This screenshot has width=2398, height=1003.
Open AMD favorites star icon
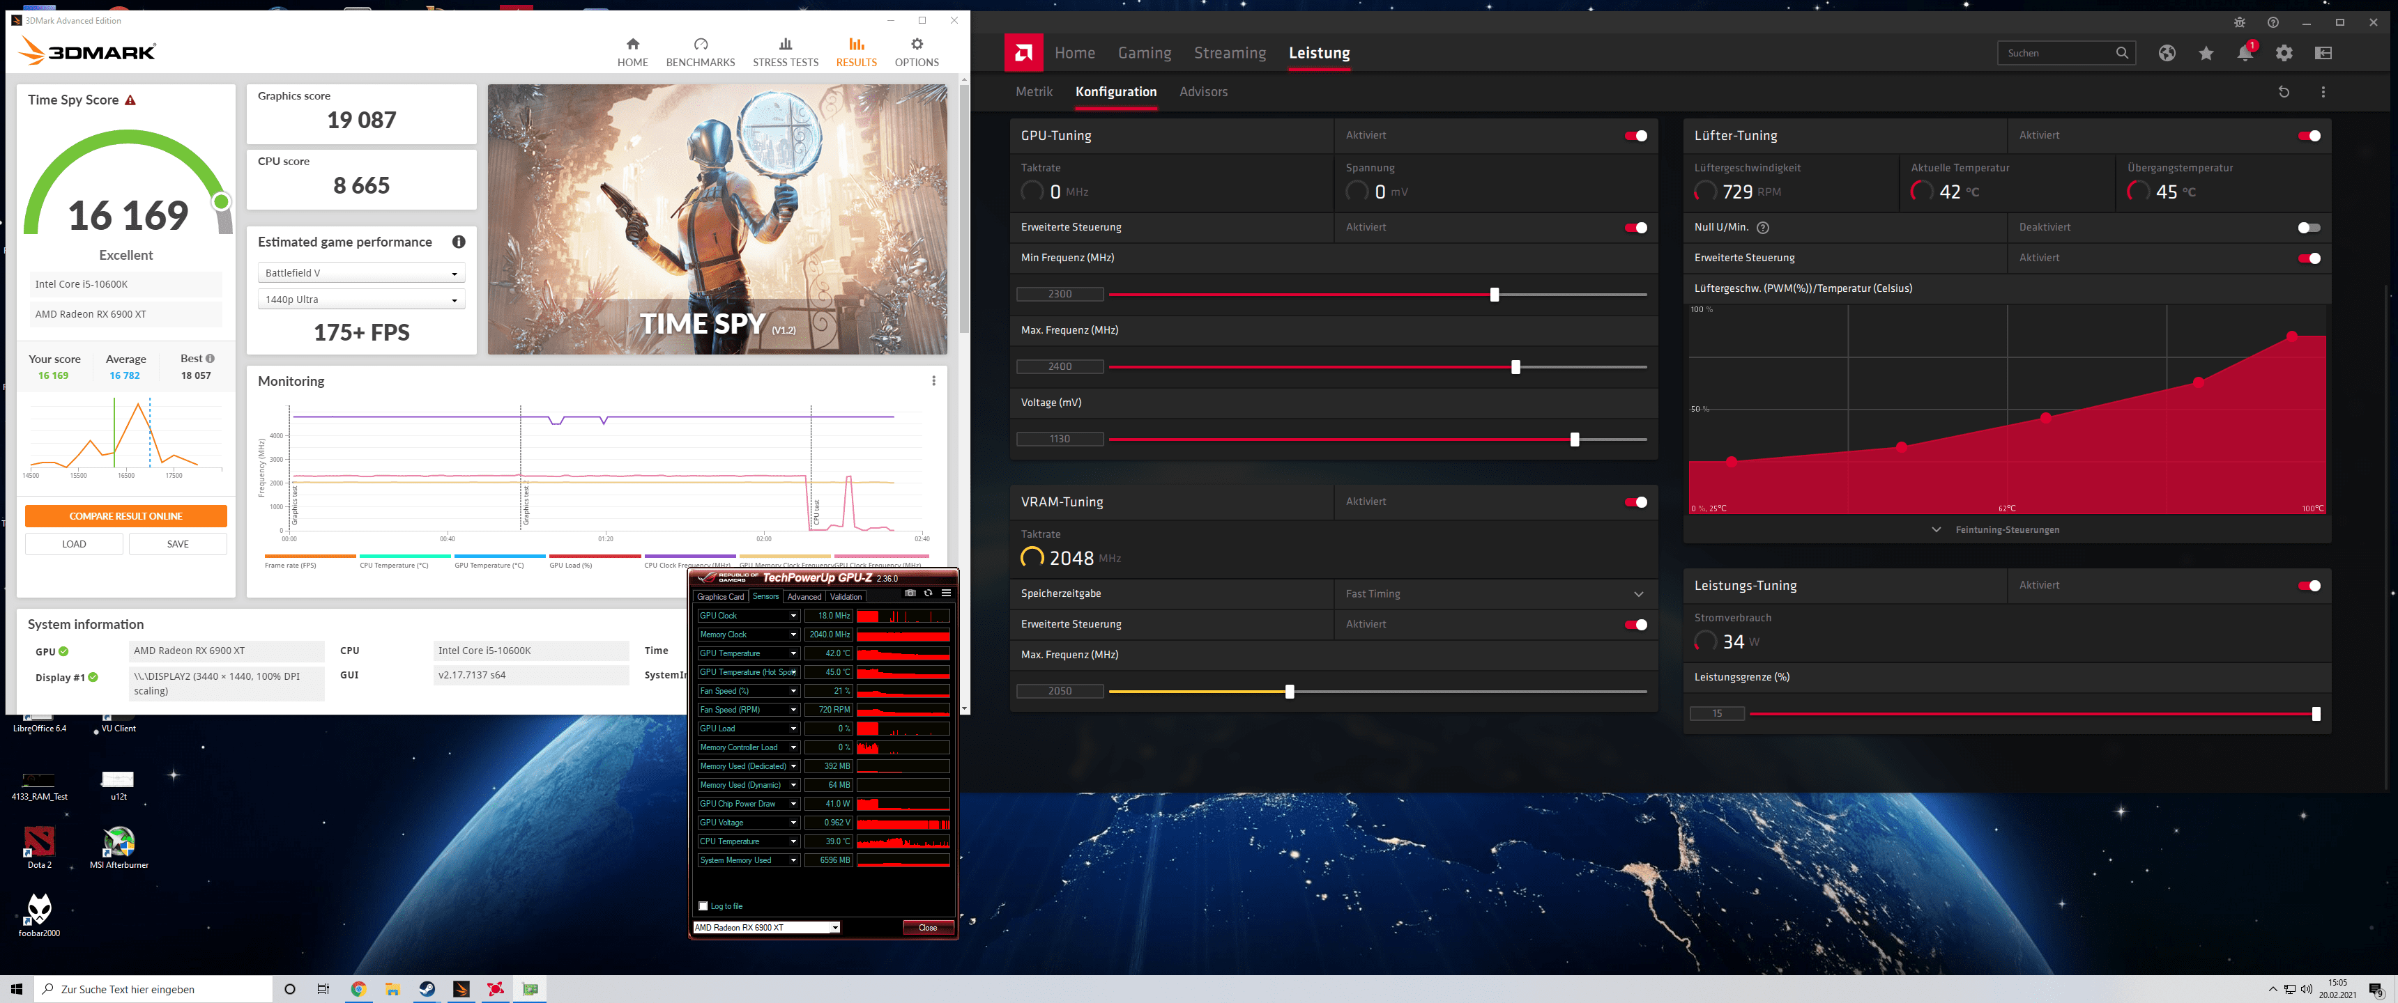[x=2206, y=53]
